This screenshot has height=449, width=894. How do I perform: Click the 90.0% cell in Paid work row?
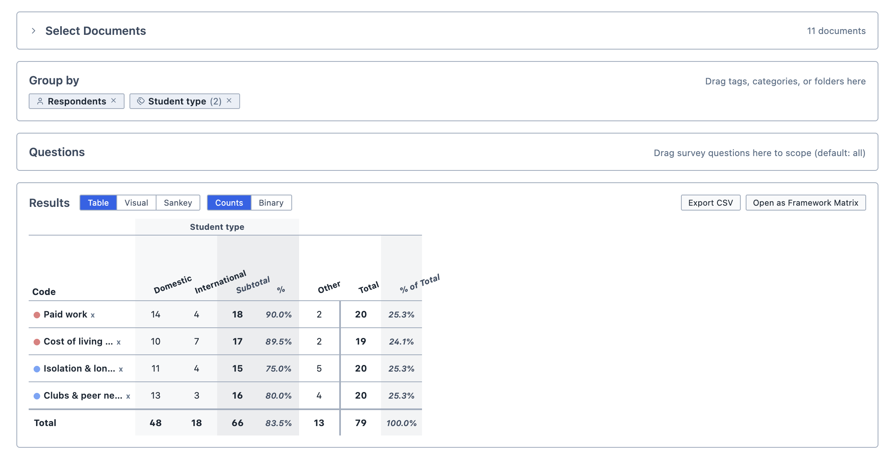(279, 315)
